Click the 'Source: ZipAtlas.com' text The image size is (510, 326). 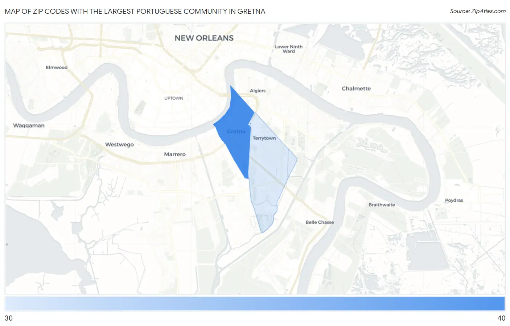[478, 11]
